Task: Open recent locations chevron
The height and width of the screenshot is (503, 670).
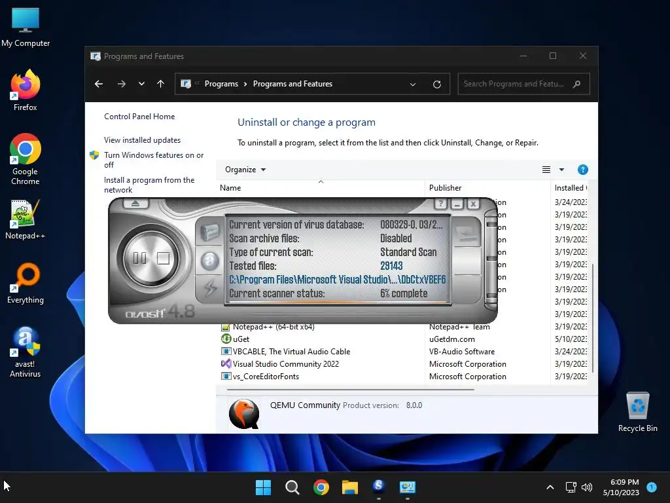Action: pyautogui.click(x=141, y=84)
